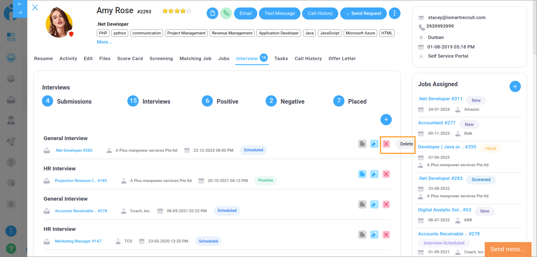Expand the Send Request dropdown
The width and height of the screenshot is (537, 257).
point(363,13)
